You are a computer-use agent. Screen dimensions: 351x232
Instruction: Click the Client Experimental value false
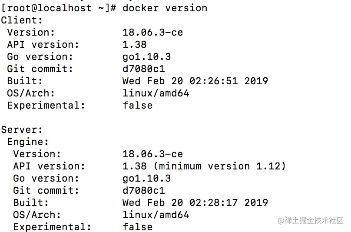[x=137, y=105]
